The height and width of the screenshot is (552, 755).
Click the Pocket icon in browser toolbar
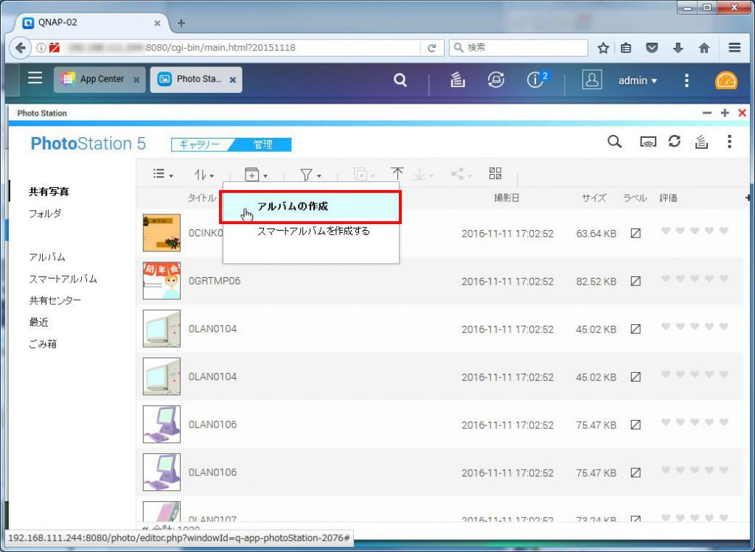652,48
